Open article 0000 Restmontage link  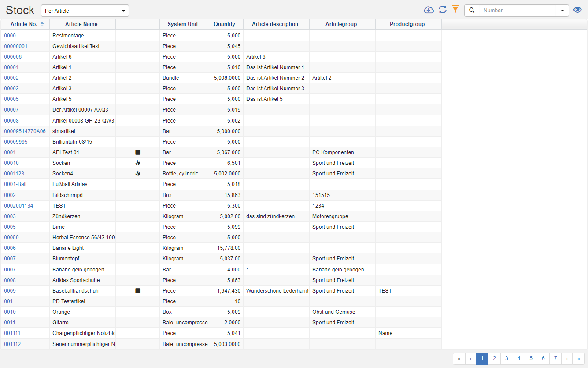[x=10, y=35]
